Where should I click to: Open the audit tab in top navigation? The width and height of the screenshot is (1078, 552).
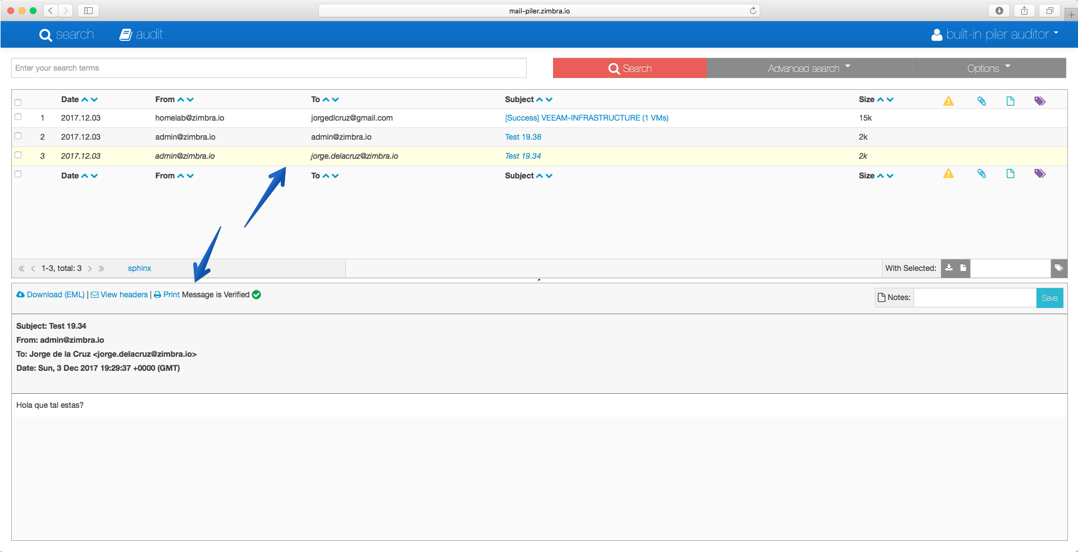pyautogui.click(x=141, y=35)
